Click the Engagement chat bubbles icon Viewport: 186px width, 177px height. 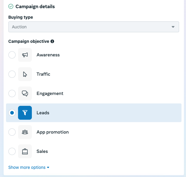tap(25, 93)
